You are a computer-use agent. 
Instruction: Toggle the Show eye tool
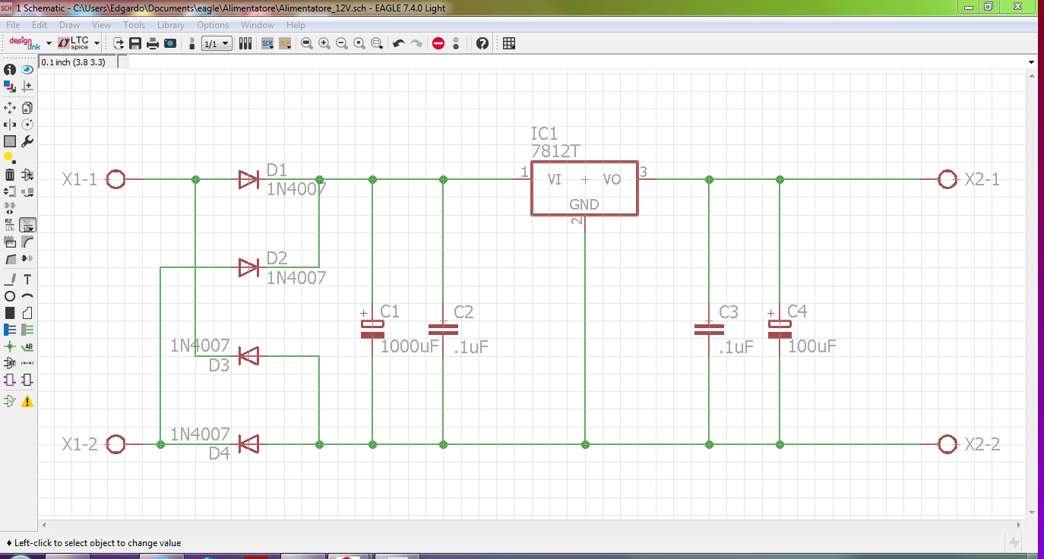tap(27, 69)
